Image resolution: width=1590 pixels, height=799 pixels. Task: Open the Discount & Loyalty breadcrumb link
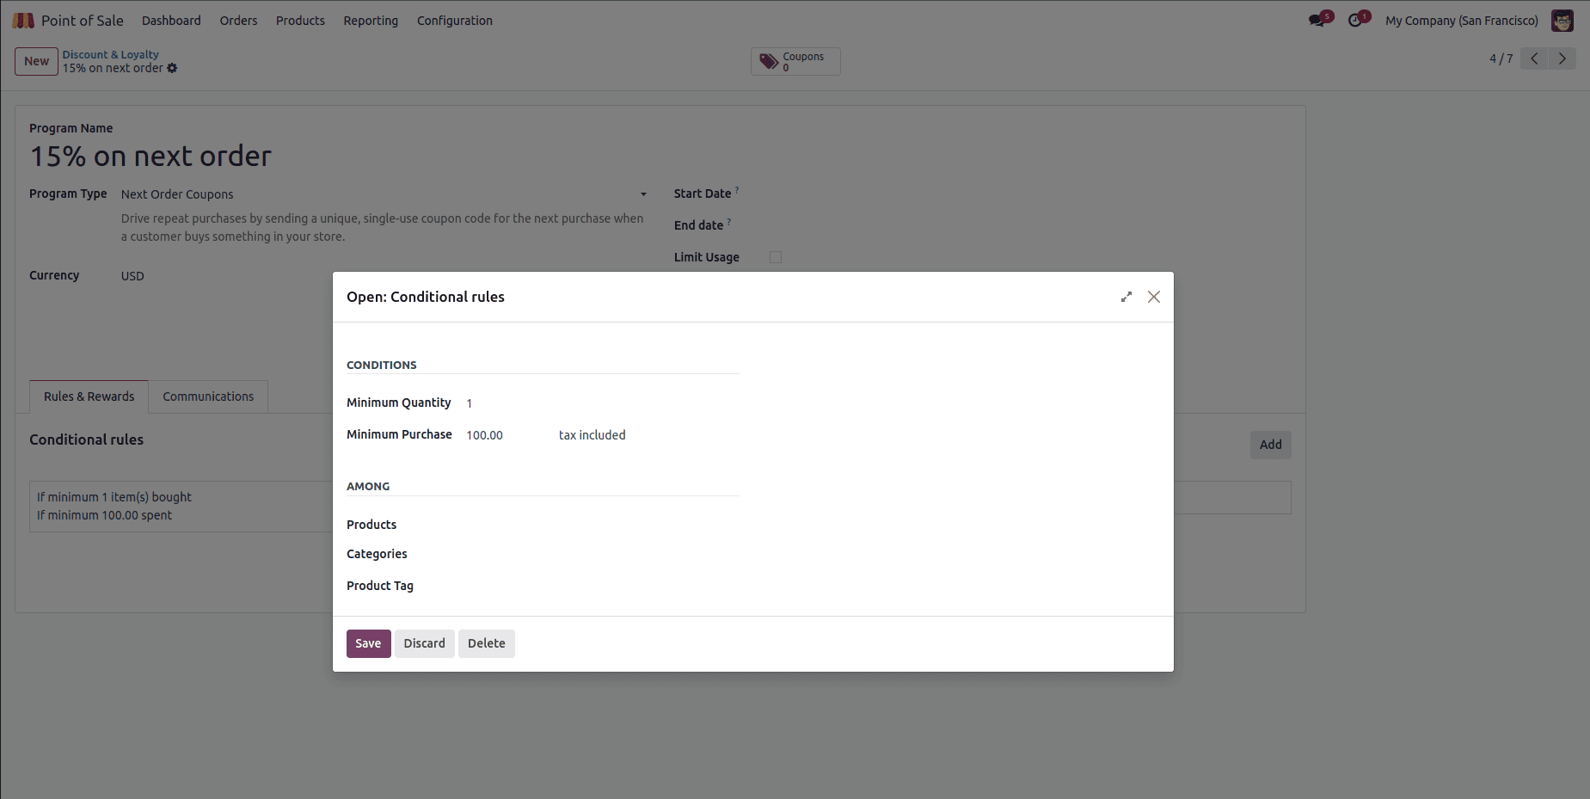pos(110,54)
